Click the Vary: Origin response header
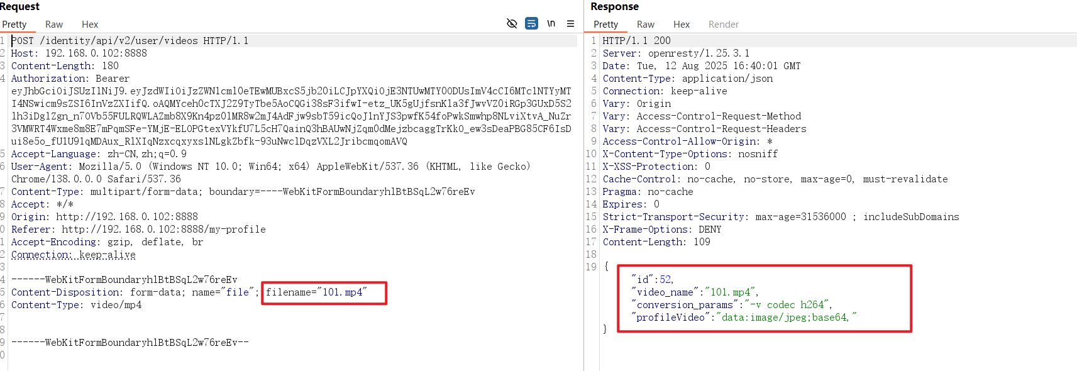1077x371 pixels. (636, 104)
